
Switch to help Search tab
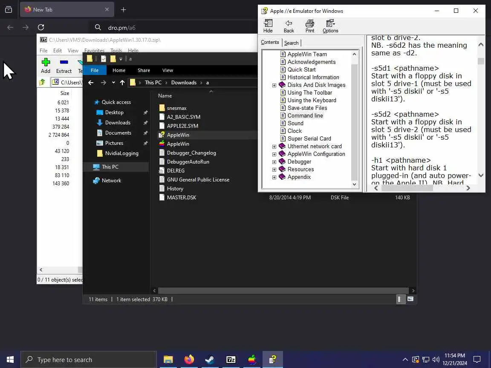click(x=292, y=43)
